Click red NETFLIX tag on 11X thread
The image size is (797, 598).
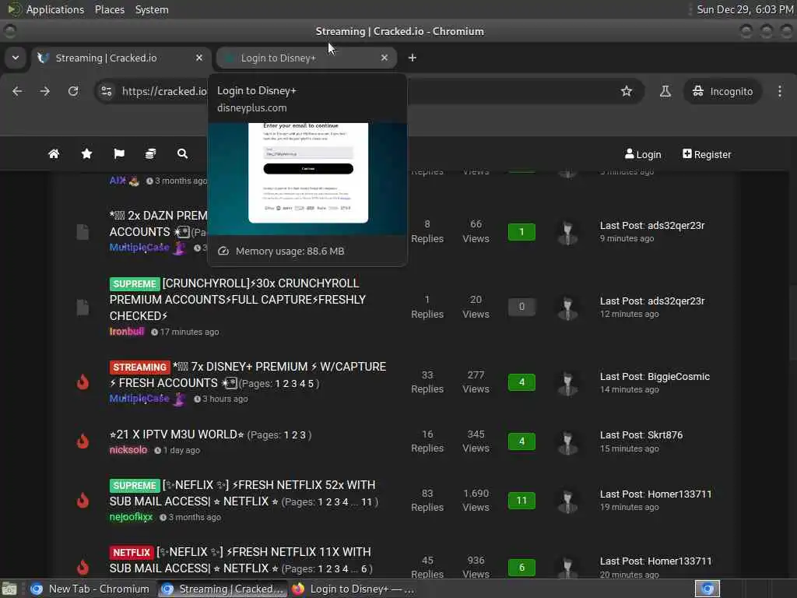coord(131,552)
